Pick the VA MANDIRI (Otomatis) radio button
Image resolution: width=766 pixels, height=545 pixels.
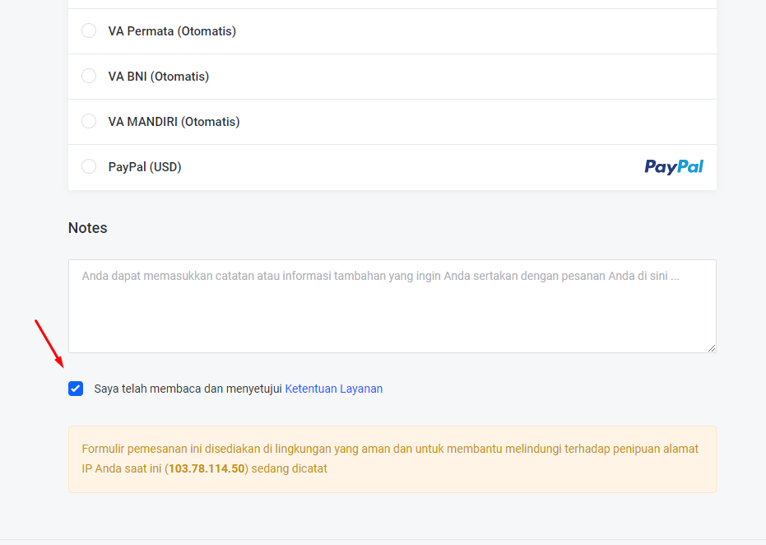[x=89, y=122]
